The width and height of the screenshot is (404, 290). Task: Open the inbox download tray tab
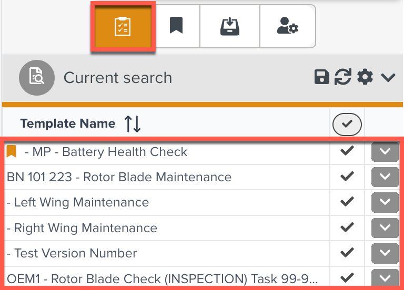(230, 26)
